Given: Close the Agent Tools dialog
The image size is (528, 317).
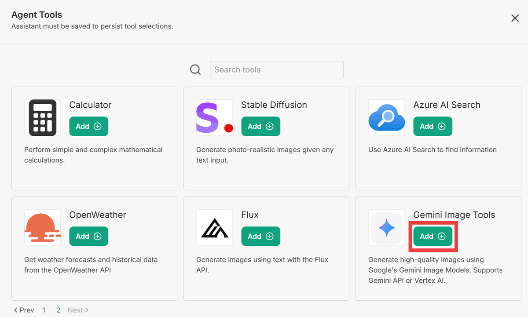Looking at the screenshot, I should click(x=515, y=18).
